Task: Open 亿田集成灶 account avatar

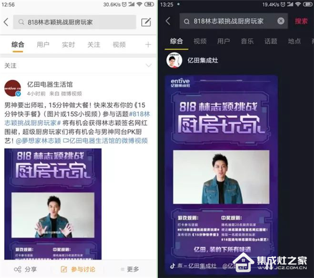Action: pyautogui.click(x=174, y=60)
